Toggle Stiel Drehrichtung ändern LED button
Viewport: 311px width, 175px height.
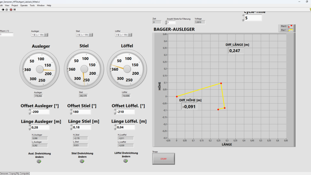(82, 161)
